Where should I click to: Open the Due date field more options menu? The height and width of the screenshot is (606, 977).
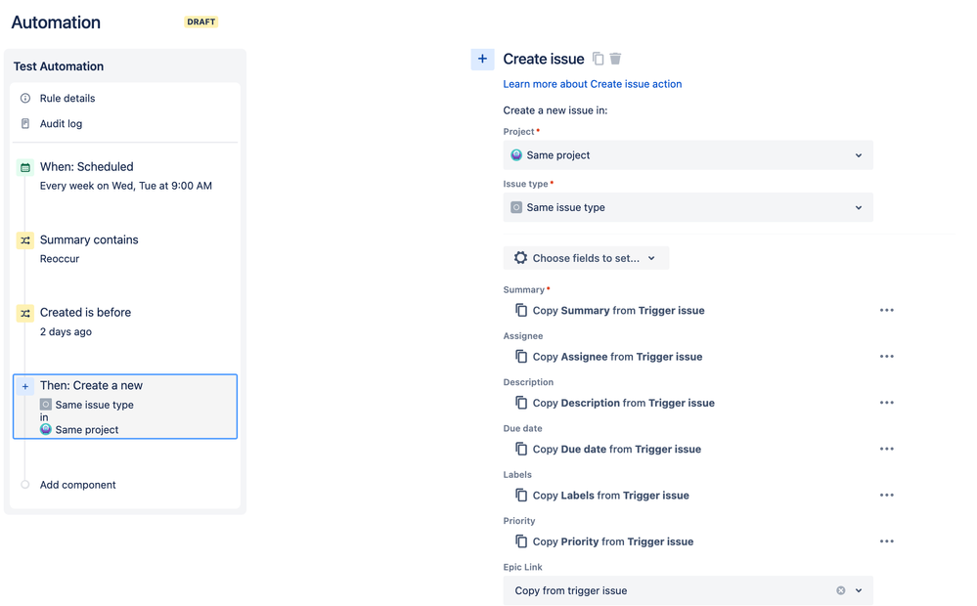(887, 449)
